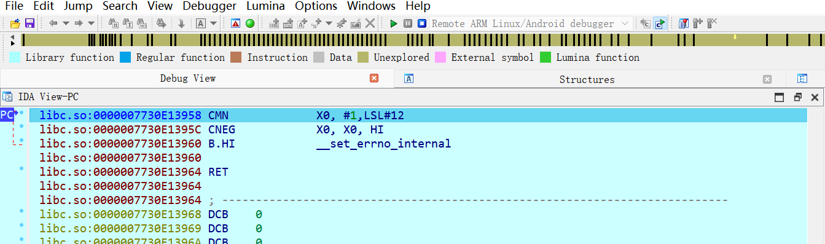Close the Structures tab
This screenshot has height=244, width=825.
click(x=767, y=79)
